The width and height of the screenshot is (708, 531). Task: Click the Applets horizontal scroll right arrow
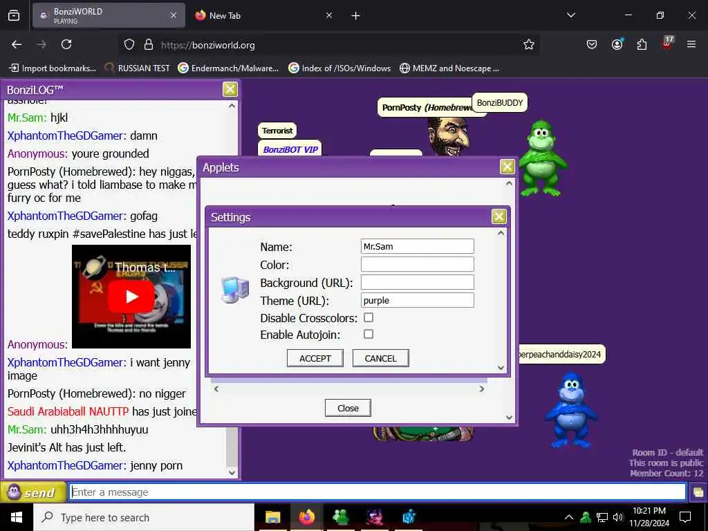pos(482,389)
